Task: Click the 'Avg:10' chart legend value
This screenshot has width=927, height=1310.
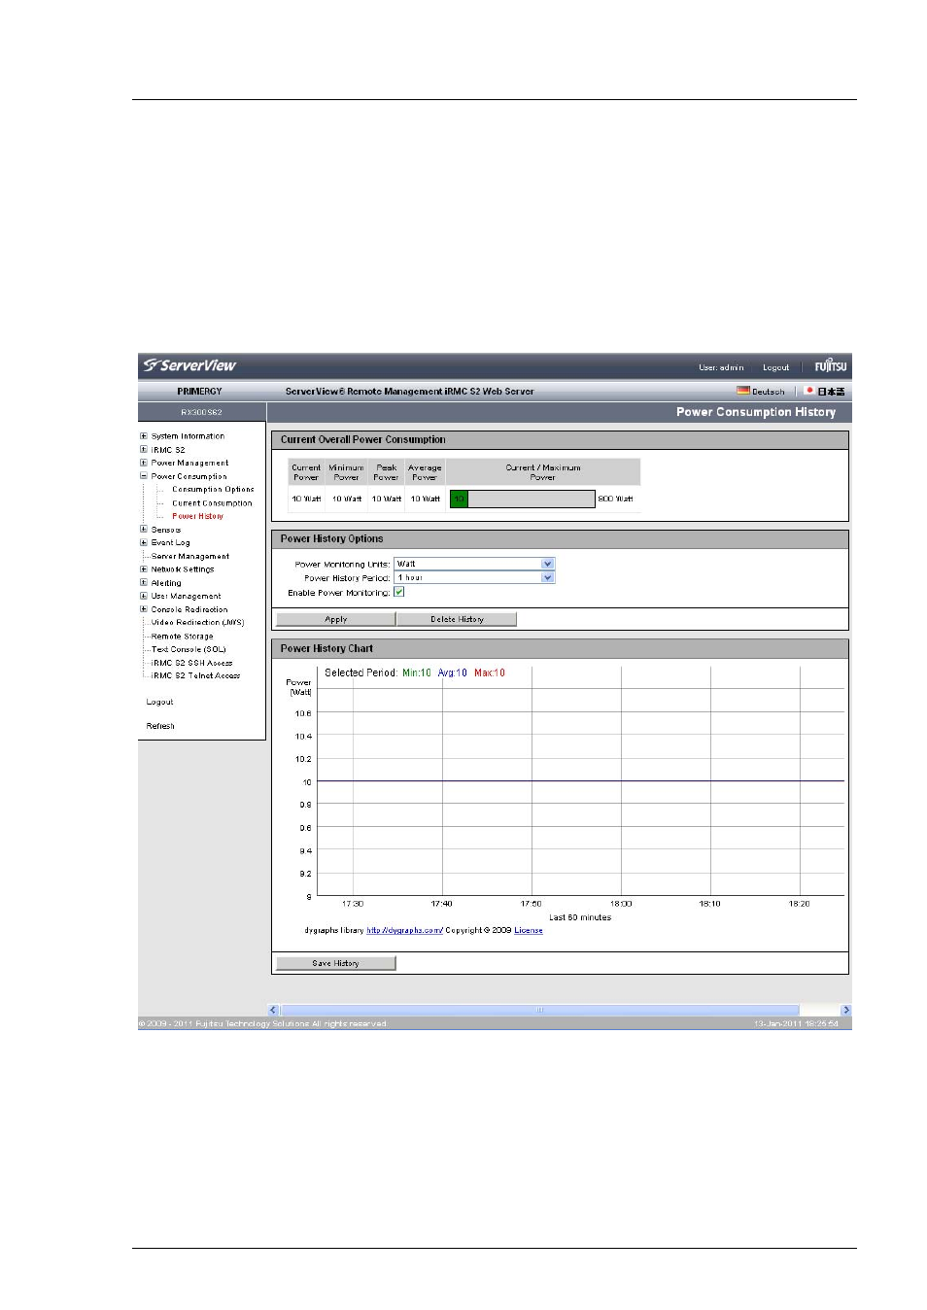Action: pyautogui.click(x=453, y=672)
